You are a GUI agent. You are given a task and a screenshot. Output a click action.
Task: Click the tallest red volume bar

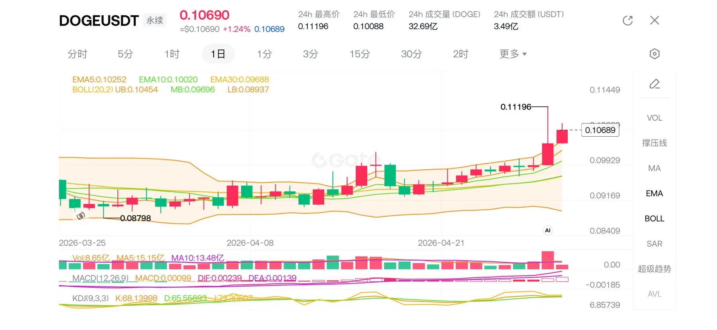point(548,260)
